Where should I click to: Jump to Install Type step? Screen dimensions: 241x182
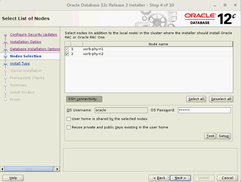20,63
